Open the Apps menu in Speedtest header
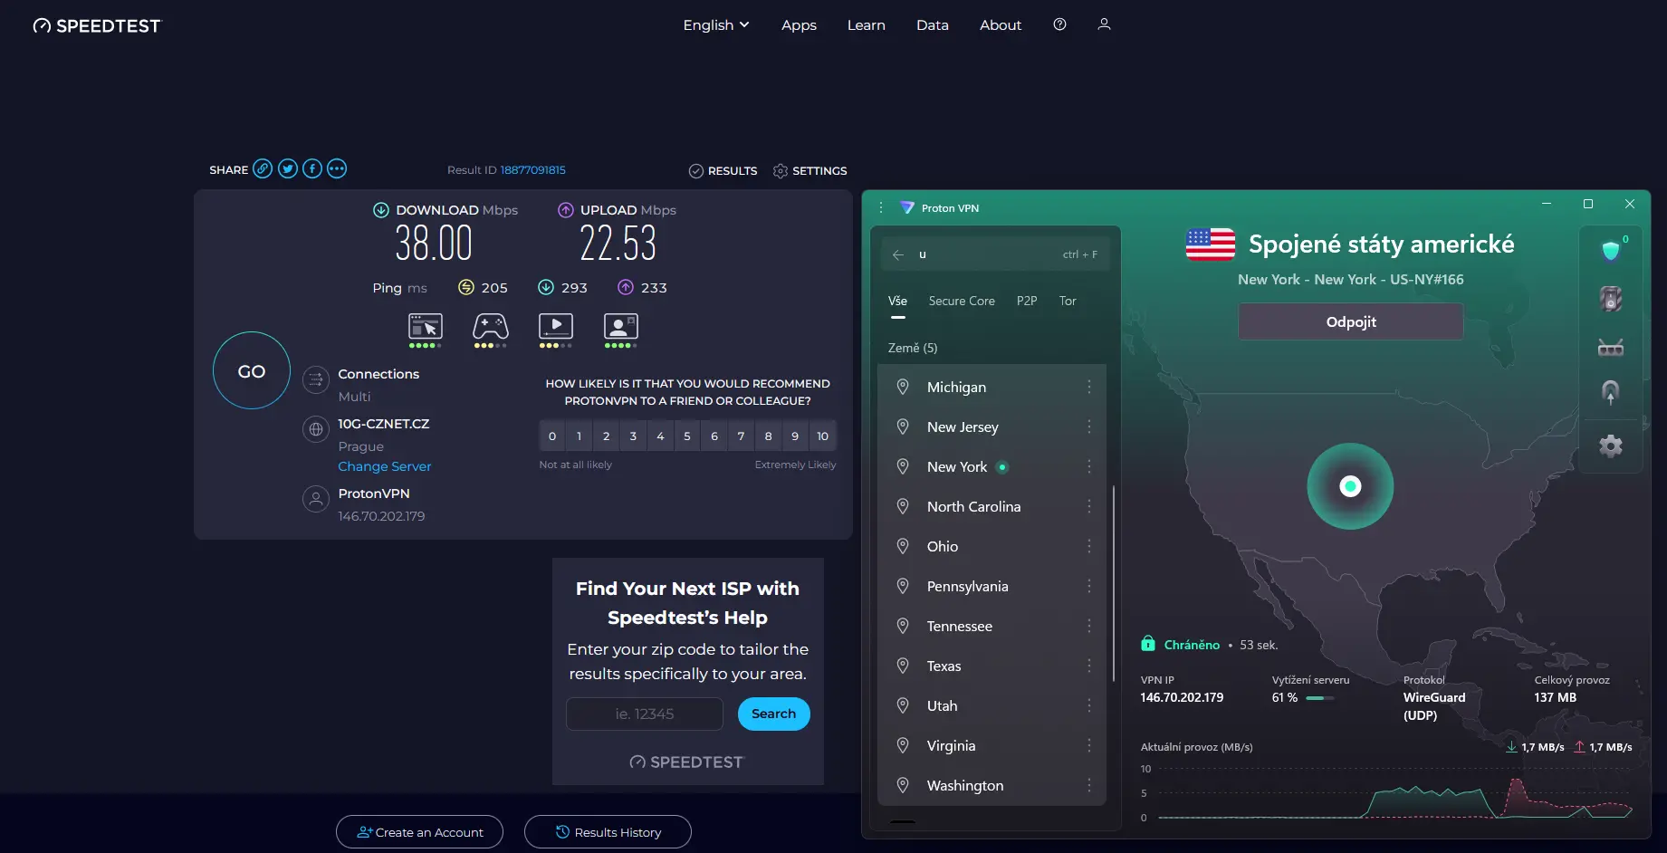 (798, 24)
